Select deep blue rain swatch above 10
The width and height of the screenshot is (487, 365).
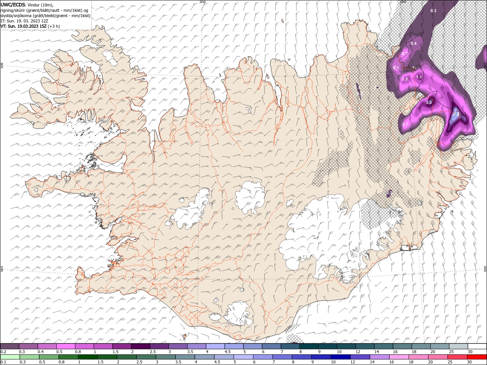[x=340, y=357]
